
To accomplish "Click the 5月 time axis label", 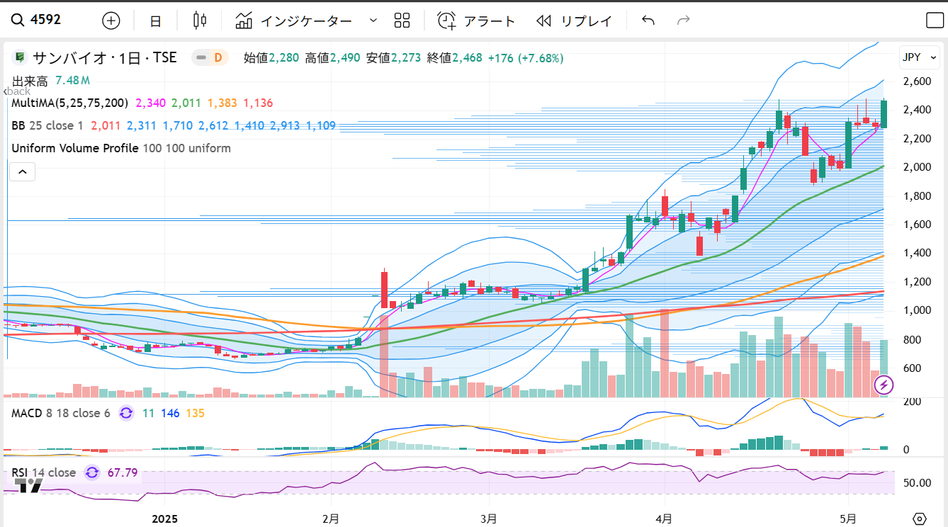I will coord(848,518).
